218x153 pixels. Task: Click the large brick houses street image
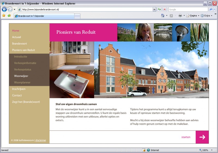152,70
